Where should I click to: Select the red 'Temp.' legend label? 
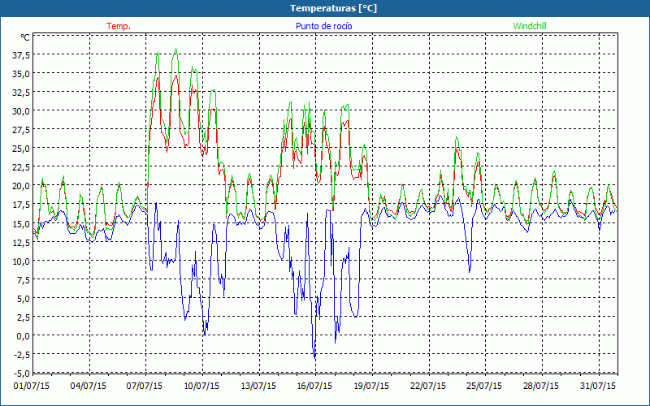pos(119,26)
